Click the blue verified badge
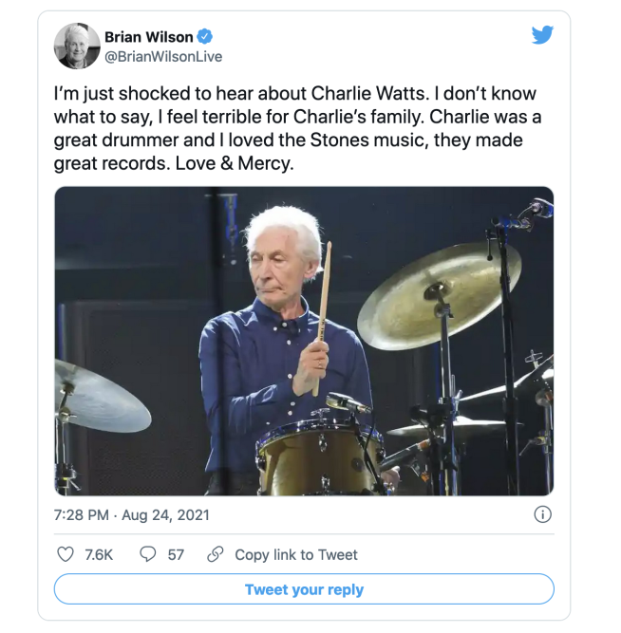 205,37
